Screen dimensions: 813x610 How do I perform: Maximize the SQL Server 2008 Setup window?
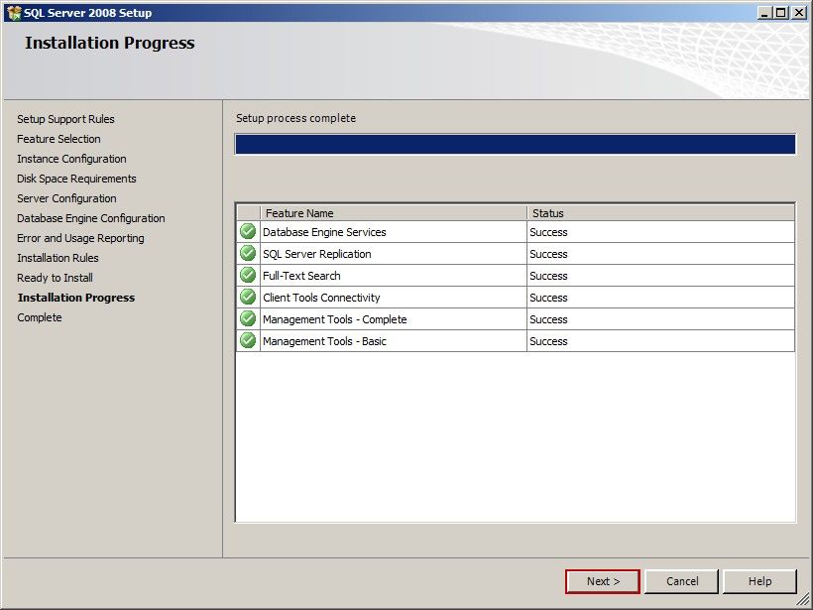[781, 13]
